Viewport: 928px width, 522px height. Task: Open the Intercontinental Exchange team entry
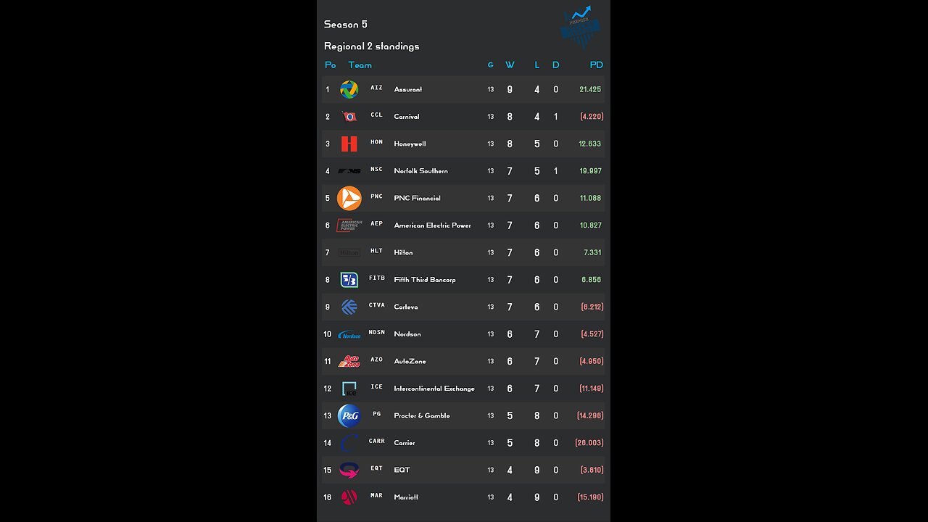[x=434, y=389]
